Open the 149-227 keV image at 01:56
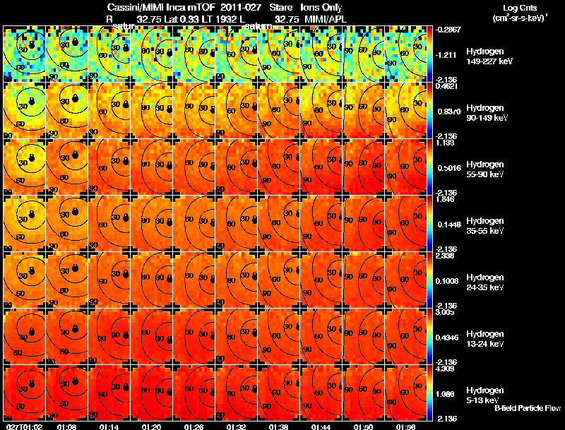Screen dimensions: 565x430 (x=405, y=54)
